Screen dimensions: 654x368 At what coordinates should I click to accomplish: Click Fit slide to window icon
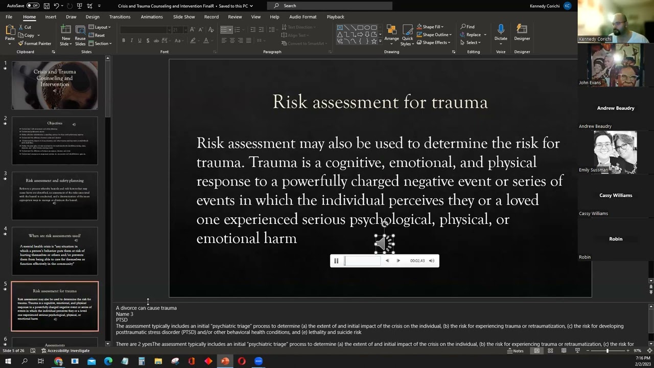(x=649, y=351)
